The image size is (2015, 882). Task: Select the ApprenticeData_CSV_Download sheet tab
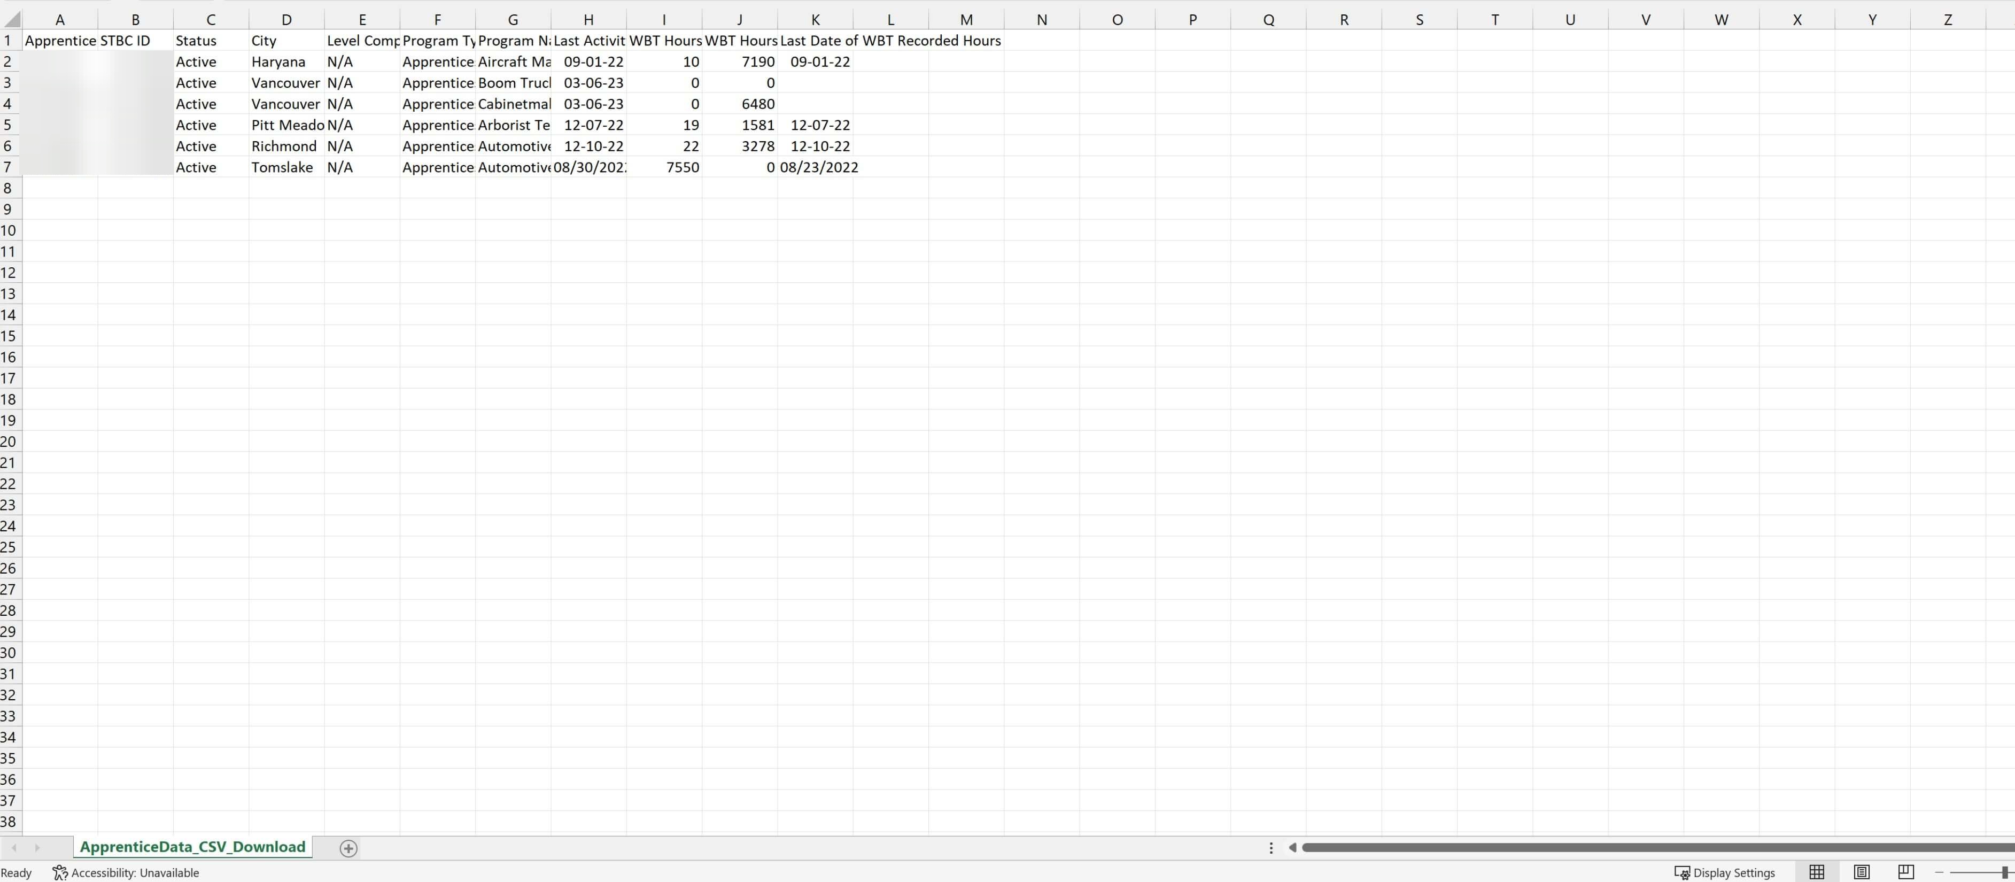pyautogui.click(x=192, y=847)
